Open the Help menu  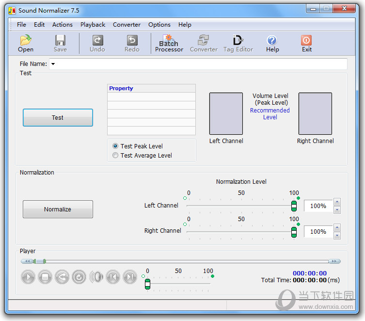[185, 24]
